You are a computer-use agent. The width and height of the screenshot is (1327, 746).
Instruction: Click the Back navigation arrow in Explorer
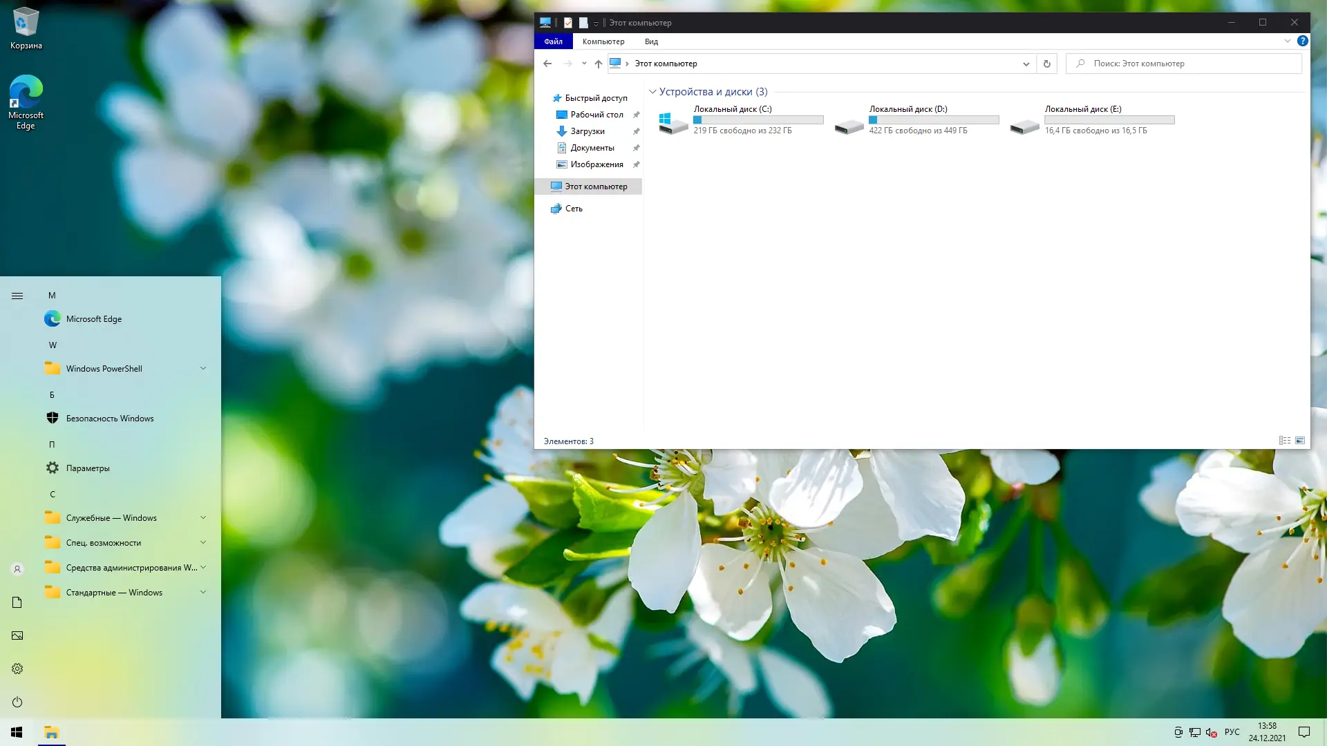547,64
